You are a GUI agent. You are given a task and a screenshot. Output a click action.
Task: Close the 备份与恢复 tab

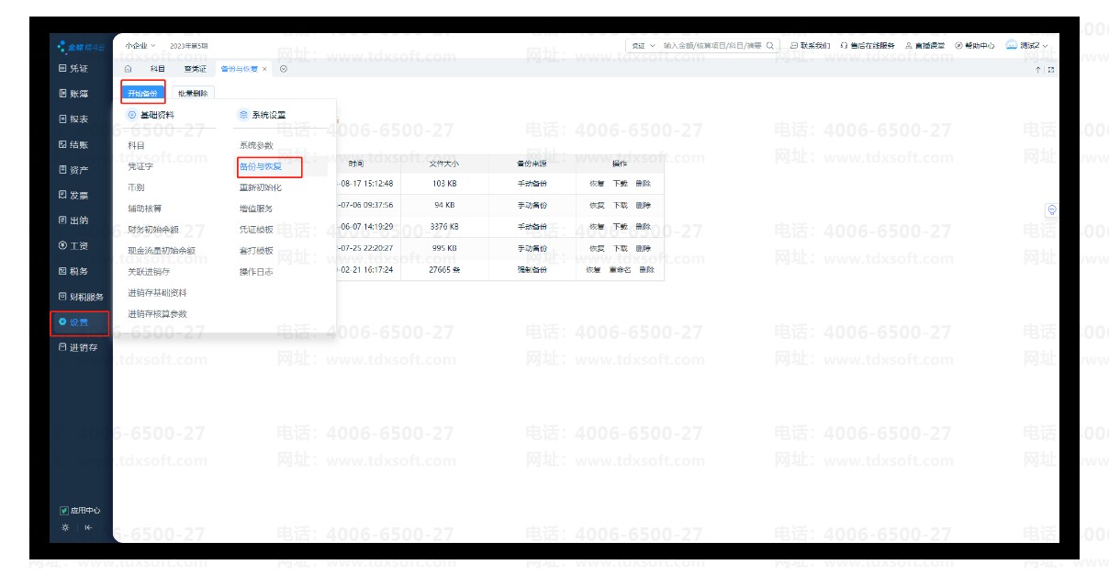tap(264, 69)
